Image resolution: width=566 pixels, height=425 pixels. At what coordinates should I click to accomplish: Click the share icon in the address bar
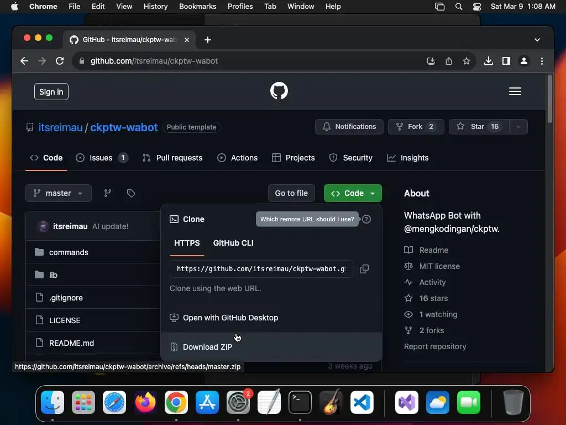pos(449,61)
